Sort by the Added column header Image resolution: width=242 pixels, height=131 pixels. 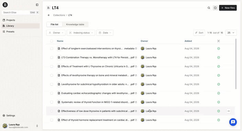click(188, 41)
